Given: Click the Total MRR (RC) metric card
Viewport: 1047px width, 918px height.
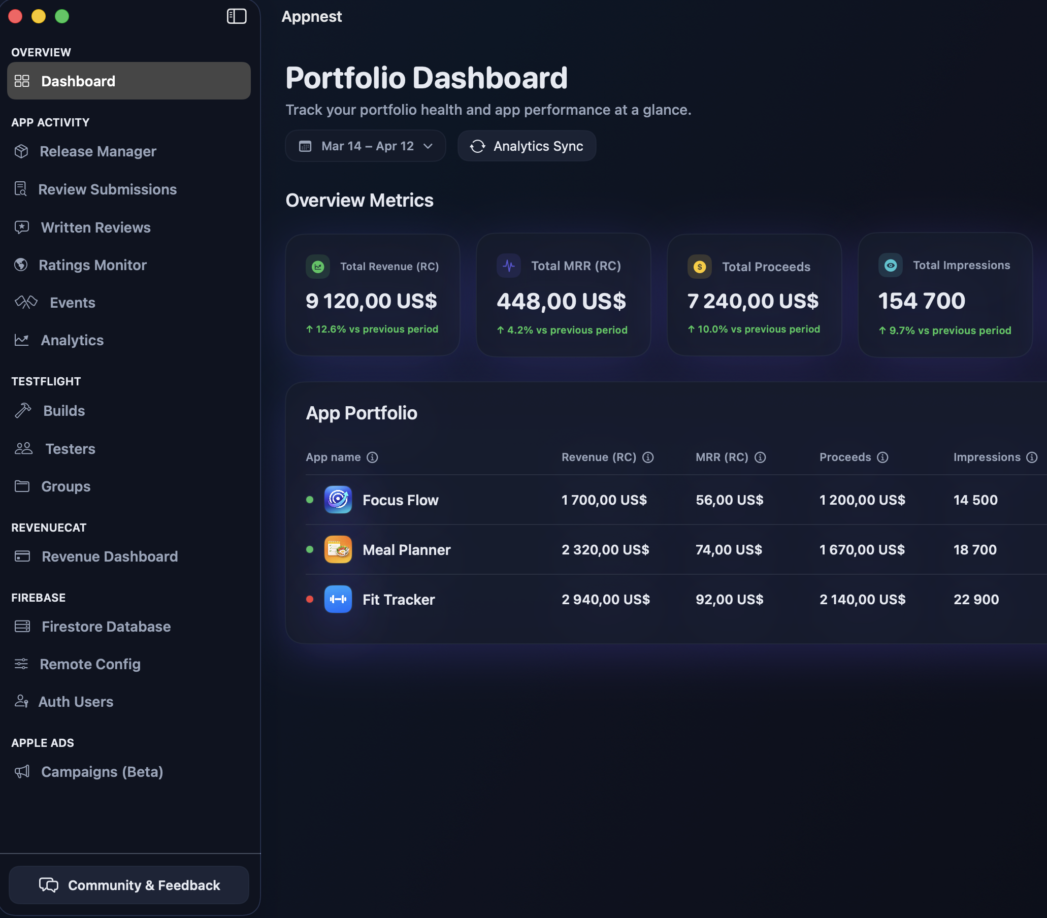Looking at the screenshot, I should [x=564, y=295].
